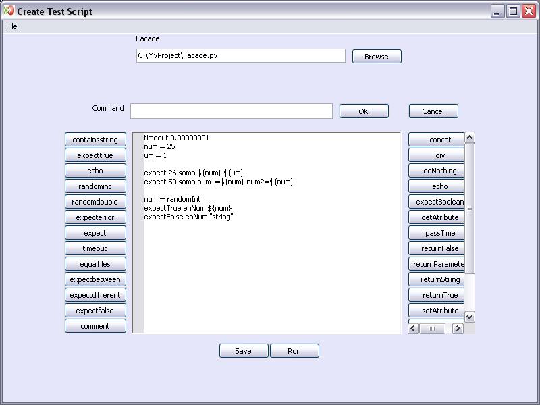The width and height of the screenshot is (540, 405).
Task: Insert the randomint command
Action: tap(95, 186)
